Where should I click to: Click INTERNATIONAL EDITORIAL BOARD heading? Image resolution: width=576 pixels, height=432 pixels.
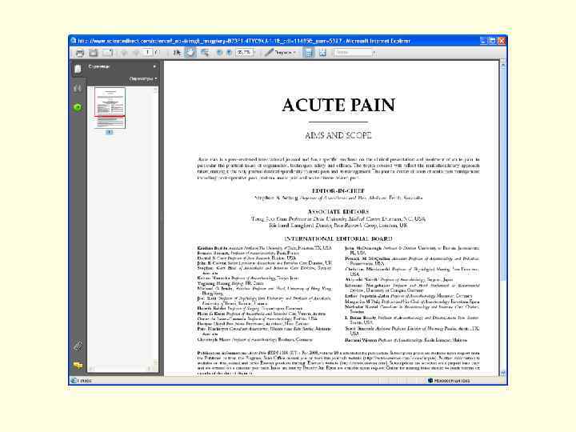coord(338,238)
